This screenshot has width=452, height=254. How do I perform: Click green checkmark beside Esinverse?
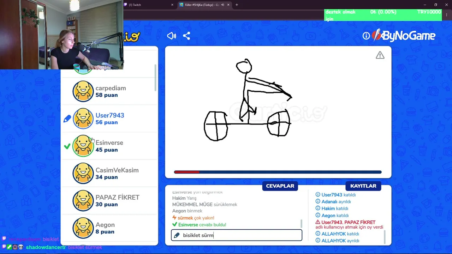click(x=67, y=146)
